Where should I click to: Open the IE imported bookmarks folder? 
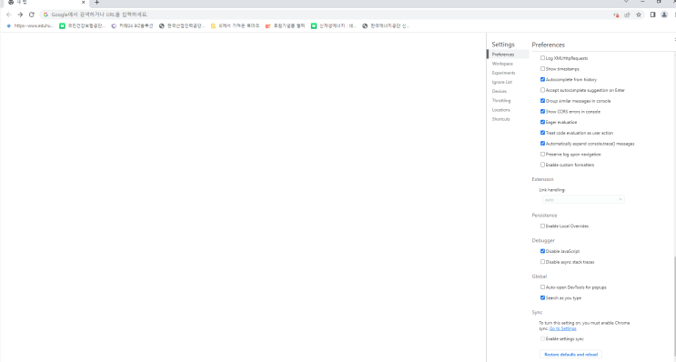coord(235,25)
